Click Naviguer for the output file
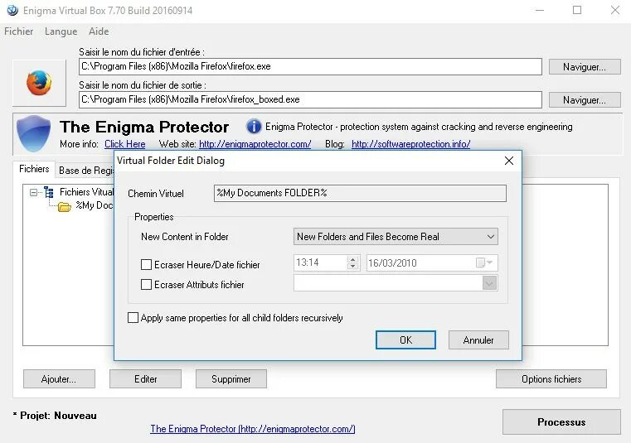This screenshot has width=631, height=443. coord(585,99)
